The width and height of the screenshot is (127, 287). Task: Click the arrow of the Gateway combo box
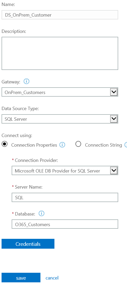click(114, 92)
